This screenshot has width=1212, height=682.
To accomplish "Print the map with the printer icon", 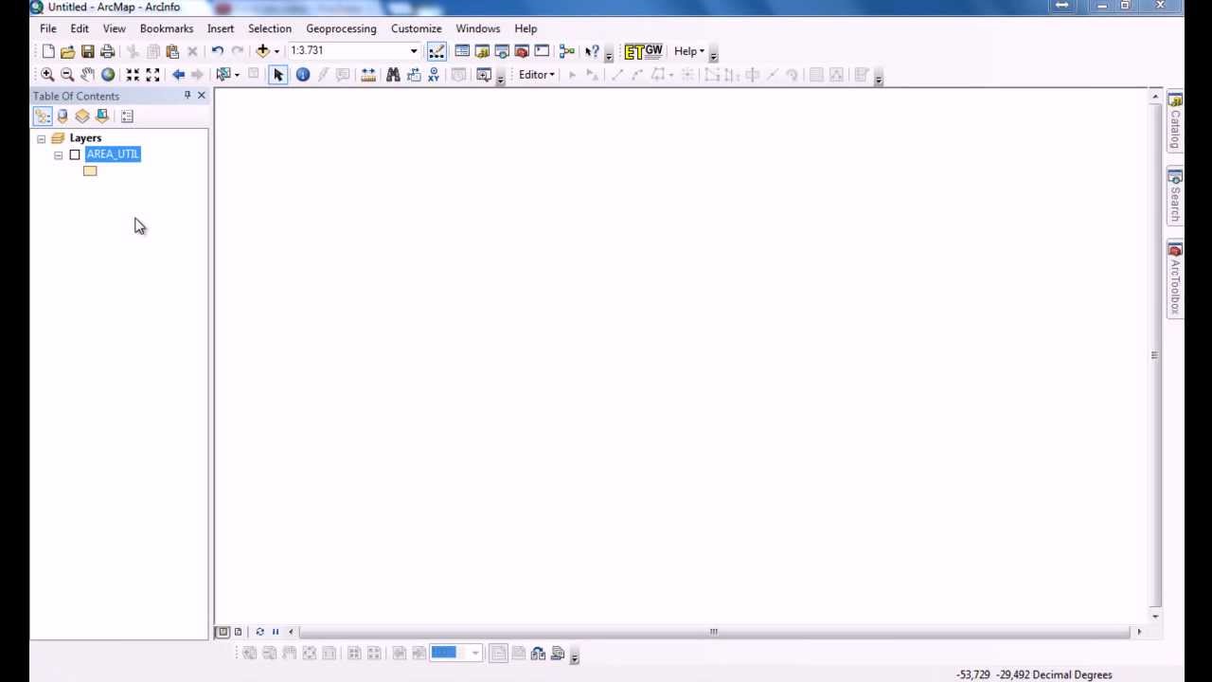I will [108, 51].
